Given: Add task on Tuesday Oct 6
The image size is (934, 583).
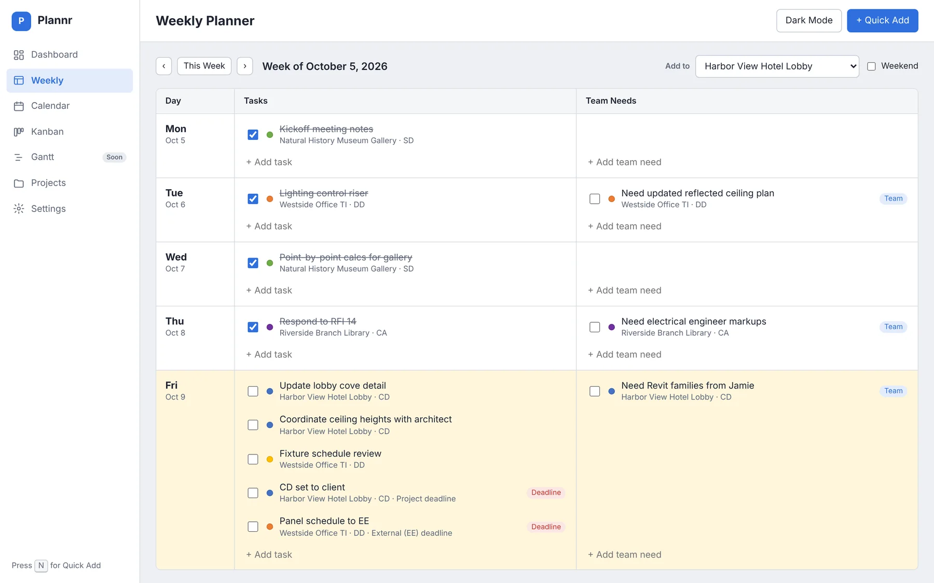Looking at the screenshot, I should click(x=269, y=226).
